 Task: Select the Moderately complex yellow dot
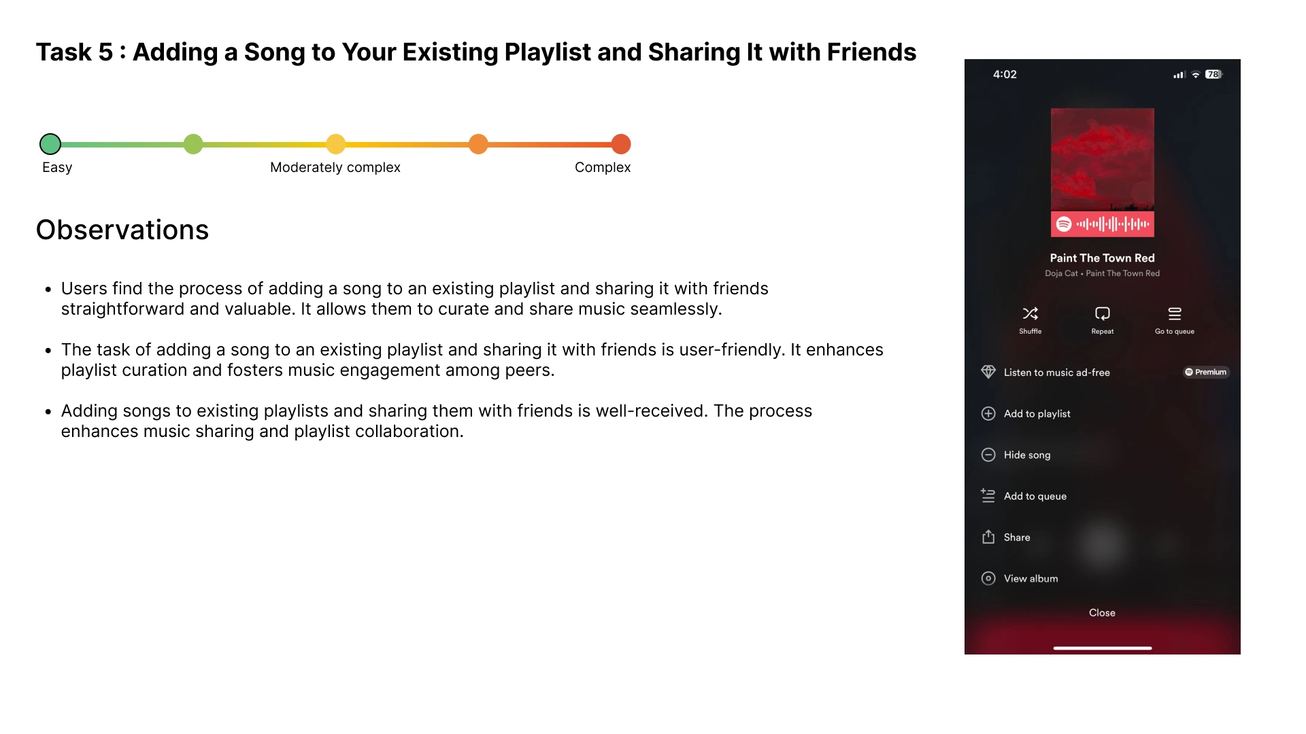coord(335,144)
